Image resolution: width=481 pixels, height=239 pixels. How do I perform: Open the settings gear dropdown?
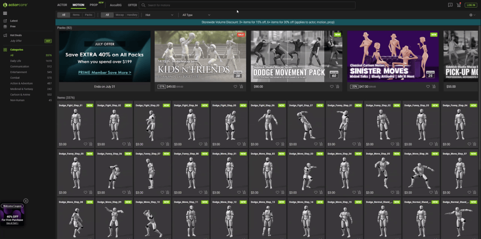[x=473, y=15]
